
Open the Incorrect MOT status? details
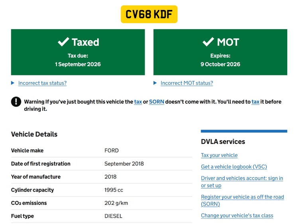(x=186, y=83)
